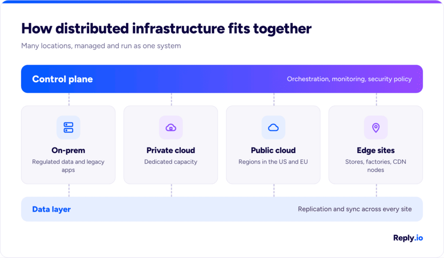Viewport: 444px width, 258px height.
Task: Select the 'Data layer' label
Action: 51,209
